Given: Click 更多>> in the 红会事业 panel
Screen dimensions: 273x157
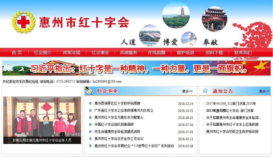Looking at the screenshot, I should (x=188, y=91).
